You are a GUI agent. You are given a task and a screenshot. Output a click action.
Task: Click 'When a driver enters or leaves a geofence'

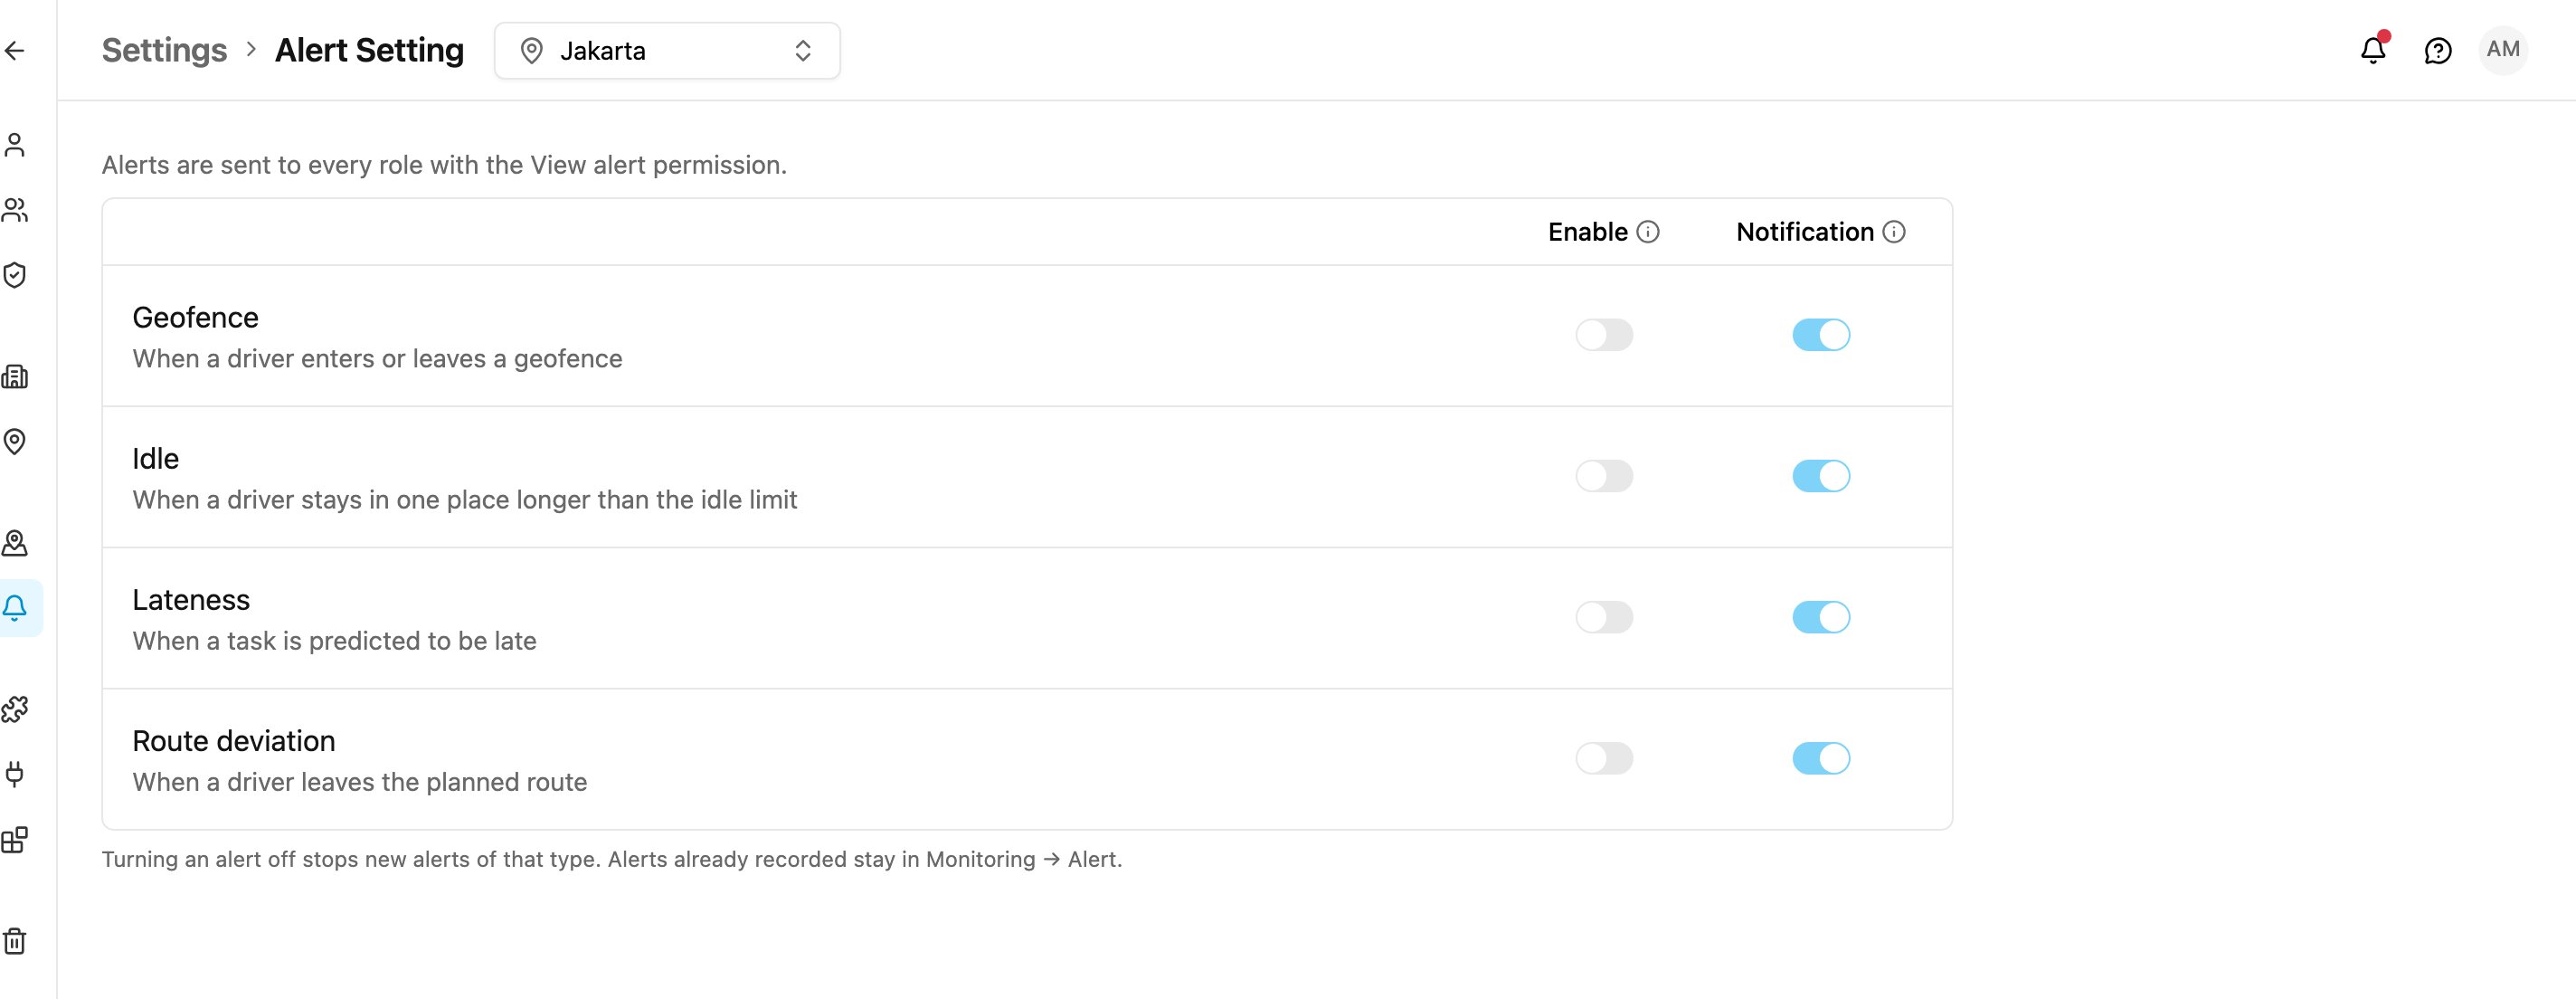click(x=378, y=359)
